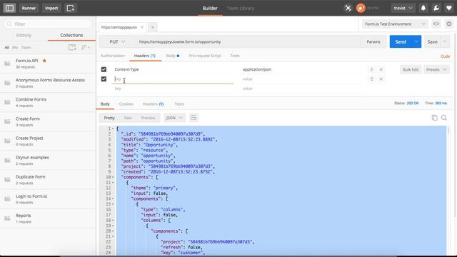
Task: Open Form.io Test Environment dropdown
Action: (x=395, y=24)
